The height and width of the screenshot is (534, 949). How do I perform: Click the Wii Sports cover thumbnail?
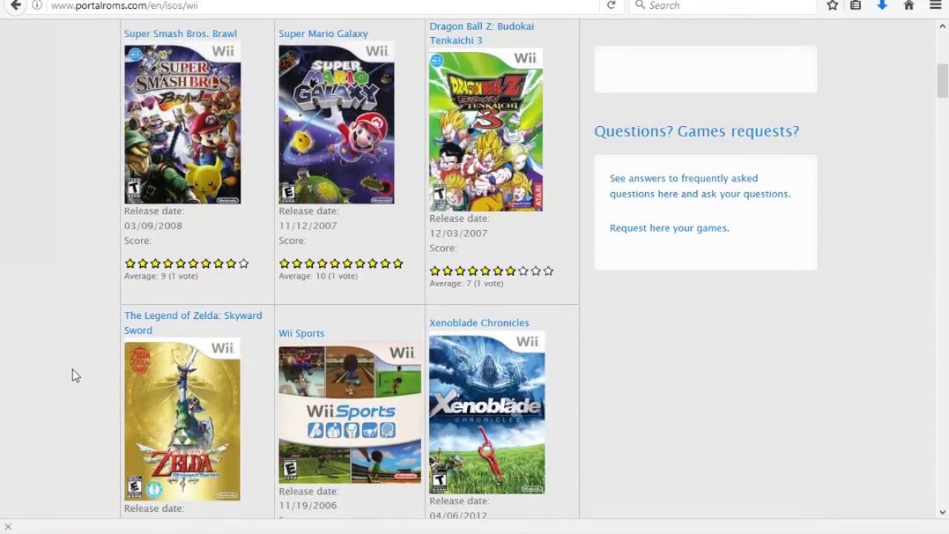coord(350,413)
